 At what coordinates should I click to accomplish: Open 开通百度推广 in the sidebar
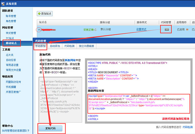coord(13,92)
